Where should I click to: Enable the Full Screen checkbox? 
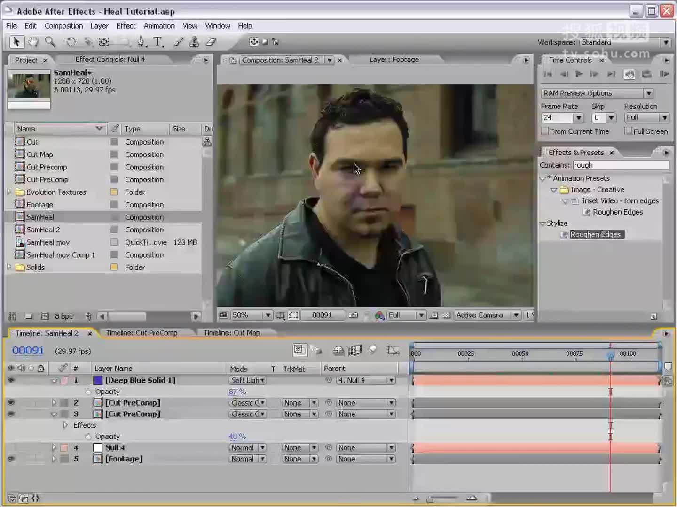pyautogui.click(x=628, y=131)
